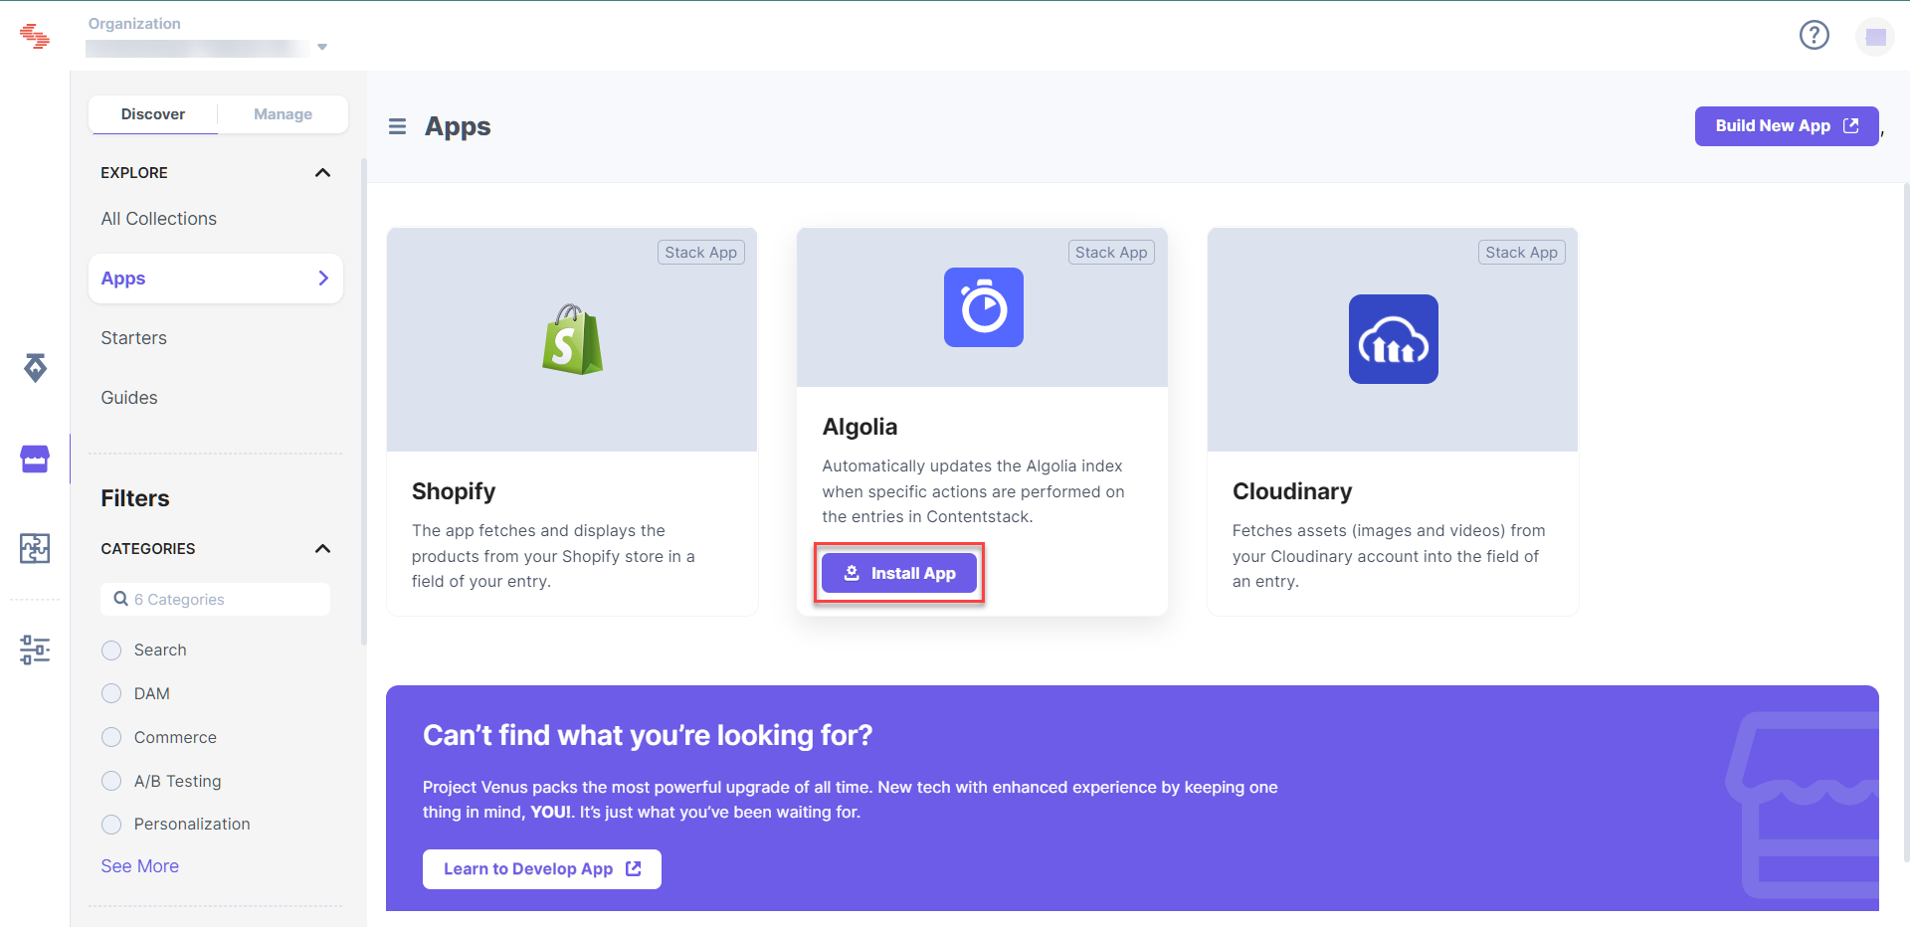Collapse the EXPLORE section chevron
The height and width of the screenshot is (927, 1910).
(x=322, y=173)
